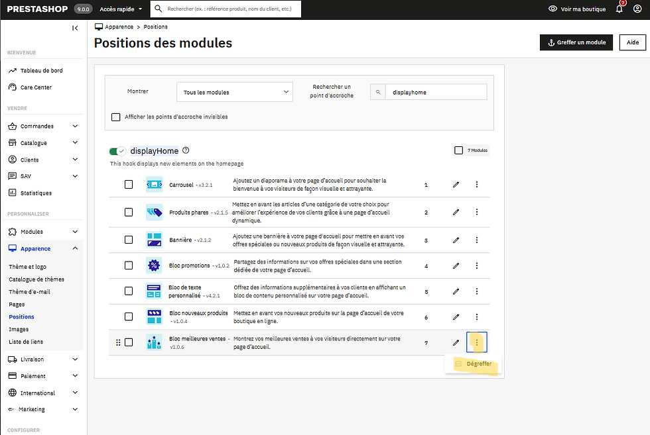
Task: Click the drag handle of Bloc meilleures ventes
Action: pyautogui.click(x=118, y=343)
